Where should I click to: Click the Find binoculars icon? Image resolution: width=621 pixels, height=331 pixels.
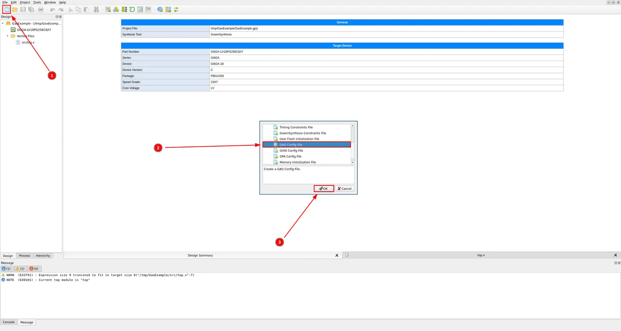(96, 9)
